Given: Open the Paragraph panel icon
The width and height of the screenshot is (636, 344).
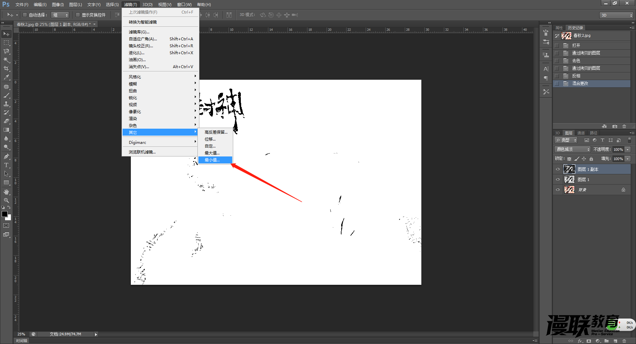Looking at the screenshot, I should [546, 78].
